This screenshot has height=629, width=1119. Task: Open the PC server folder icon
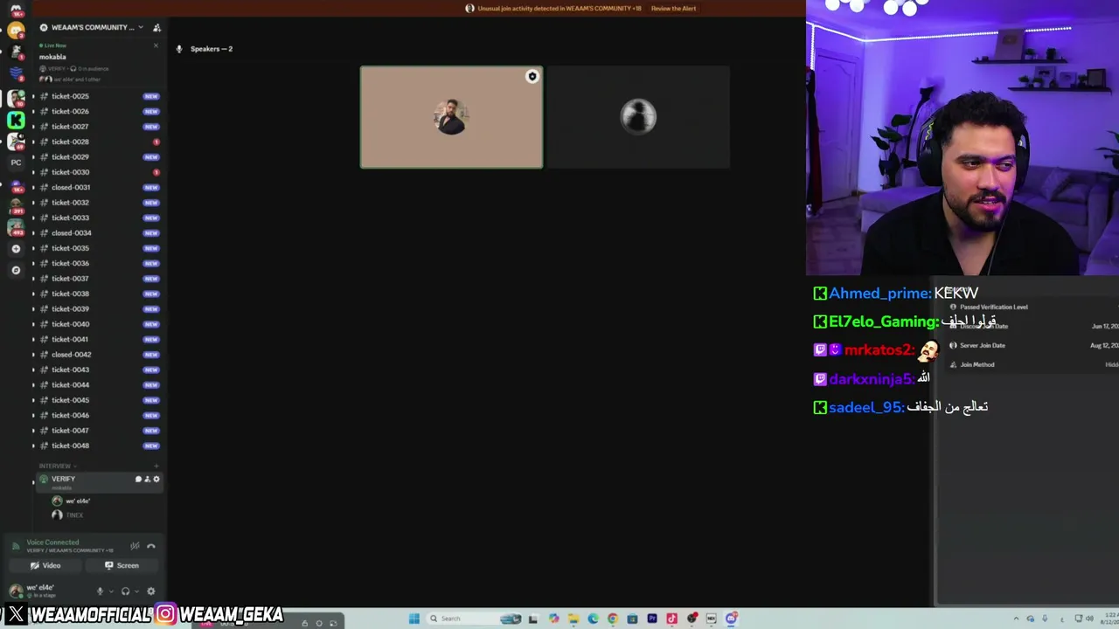point(16,162)
